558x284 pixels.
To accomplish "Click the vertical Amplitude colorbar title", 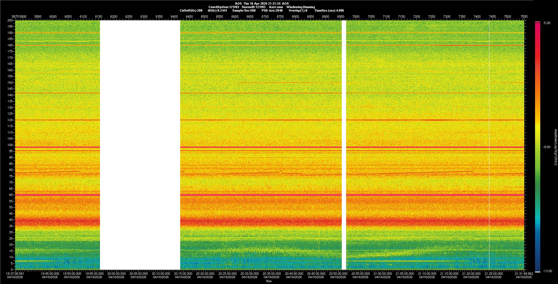I will [x=555, y=147].
